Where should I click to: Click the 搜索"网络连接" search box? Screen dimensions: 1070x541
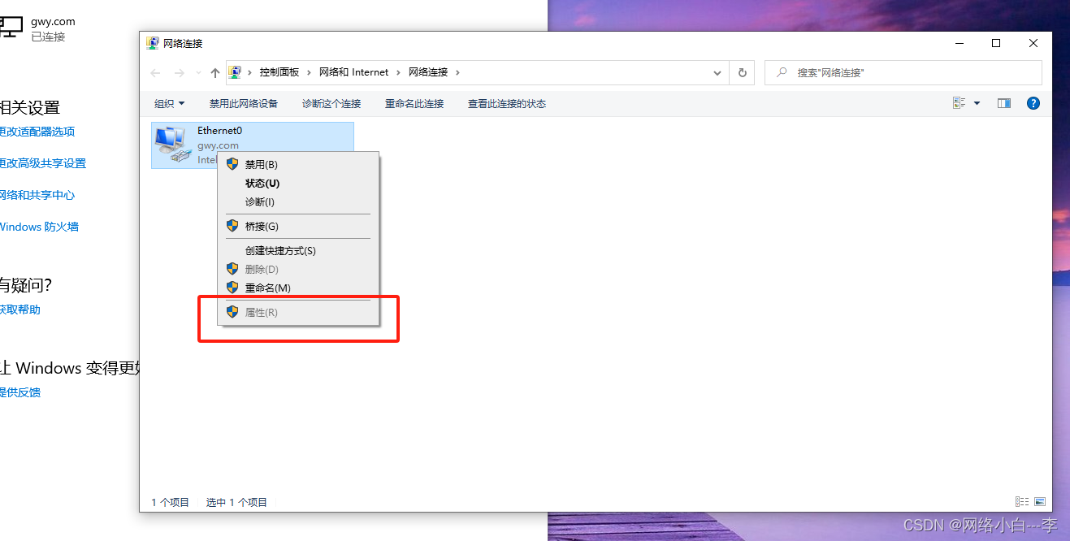[x=903, y=72]
